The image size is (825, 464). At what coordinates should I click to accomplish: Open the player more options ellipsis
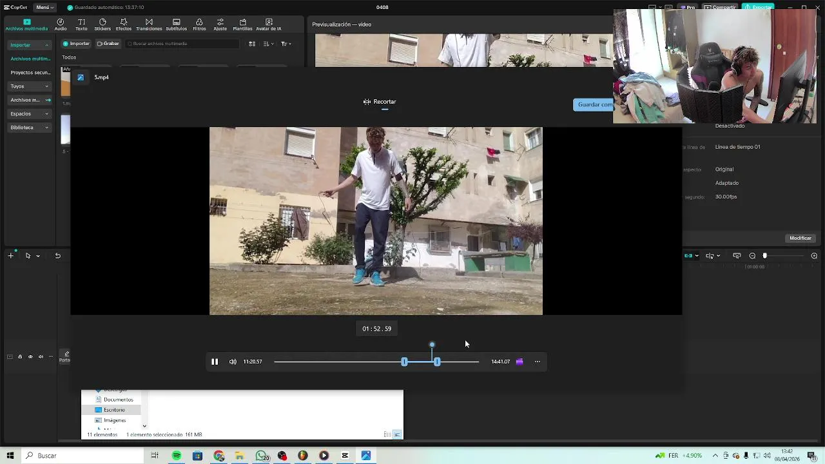point(538,362)
